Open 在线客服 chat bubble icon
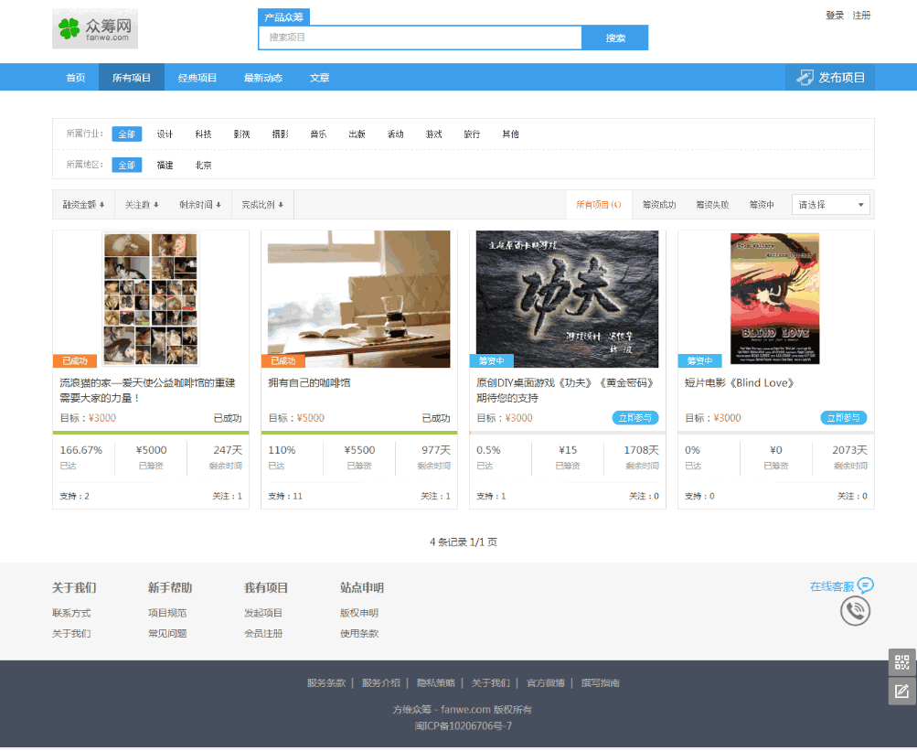The width and height of the screenshot is (917, 751). 866,585
